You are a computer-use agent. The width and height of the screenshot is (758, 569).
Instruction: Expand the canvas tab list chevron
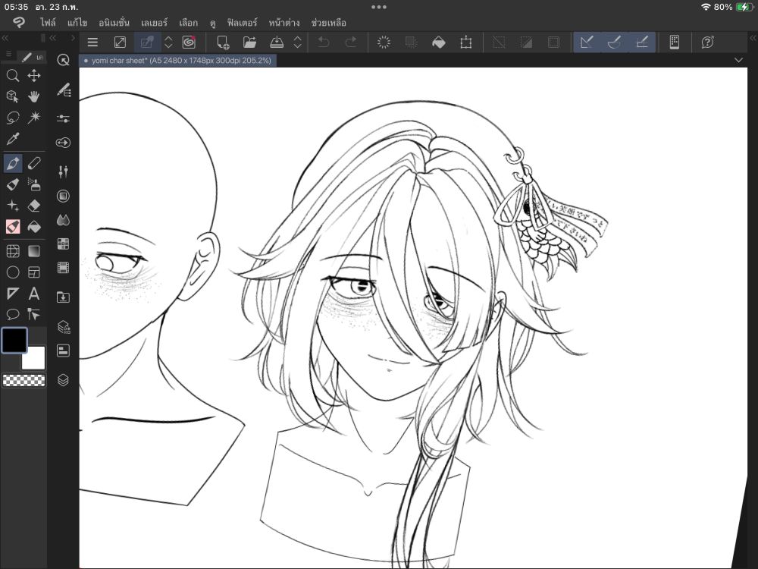739,60
